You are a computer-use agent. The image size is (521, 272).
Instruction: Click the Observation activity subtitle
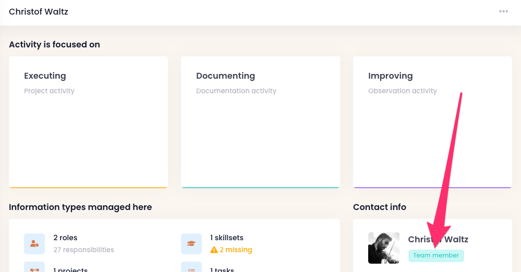click(403, 91)
